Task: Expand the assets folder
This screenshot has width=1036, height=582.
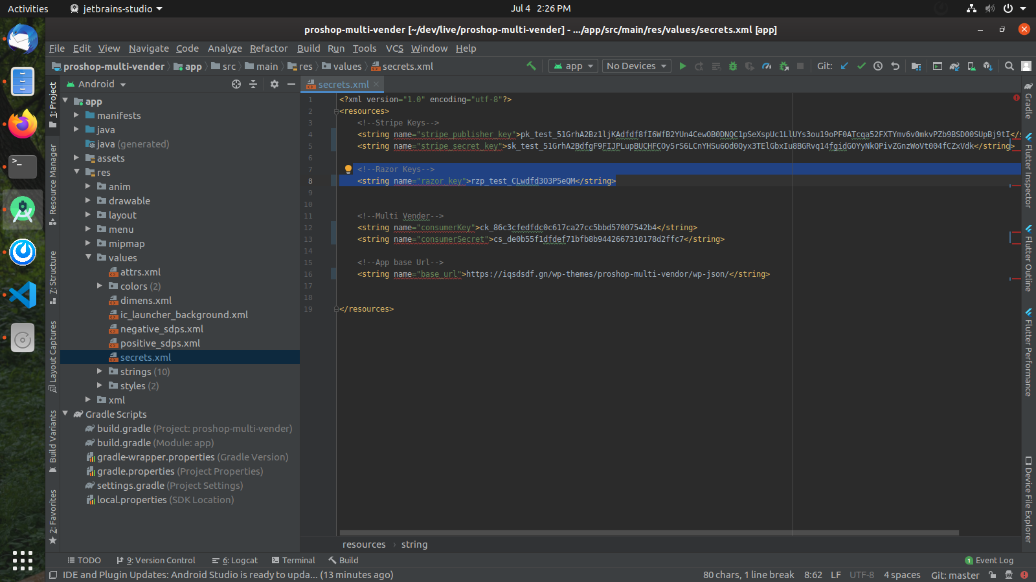Action: (x=76, y=158)
